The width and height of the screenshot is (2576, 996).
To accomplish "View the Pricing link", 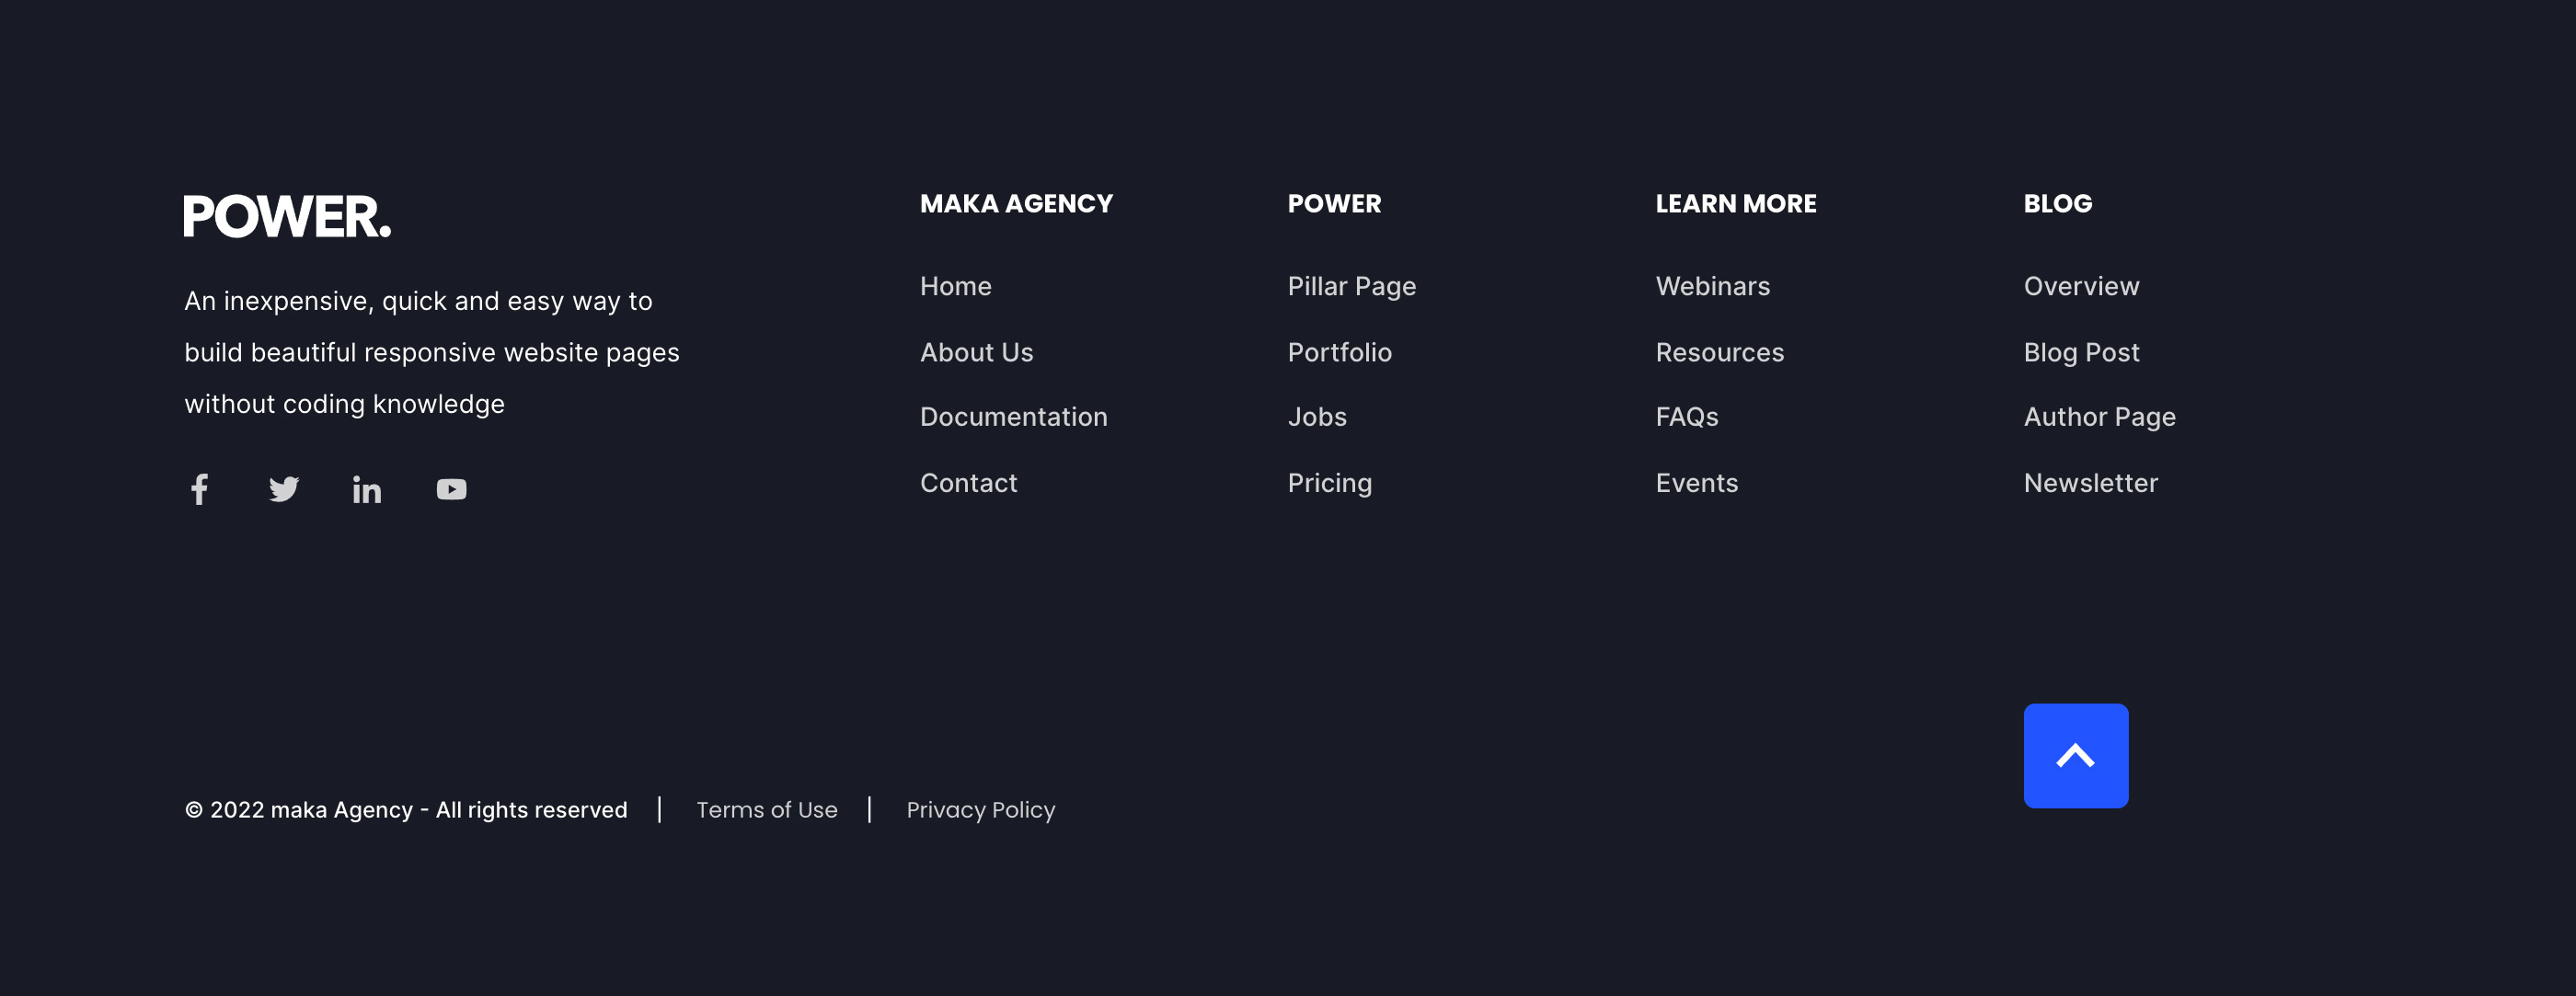I will [1330, 484].
